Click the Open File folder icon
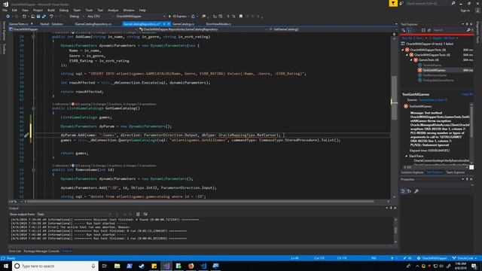 click(x=32, y=17)
